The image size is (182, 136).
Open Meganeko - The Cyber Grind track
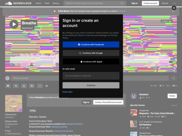pos(157,114)
